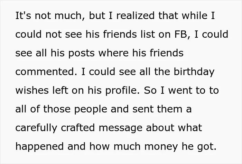Select the word "posts"
The width and height of the screenshot is (242, 164).
81,53
